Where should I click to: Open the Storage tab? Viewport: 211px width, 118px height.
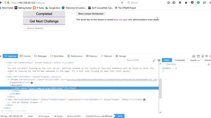coord(121,56)
